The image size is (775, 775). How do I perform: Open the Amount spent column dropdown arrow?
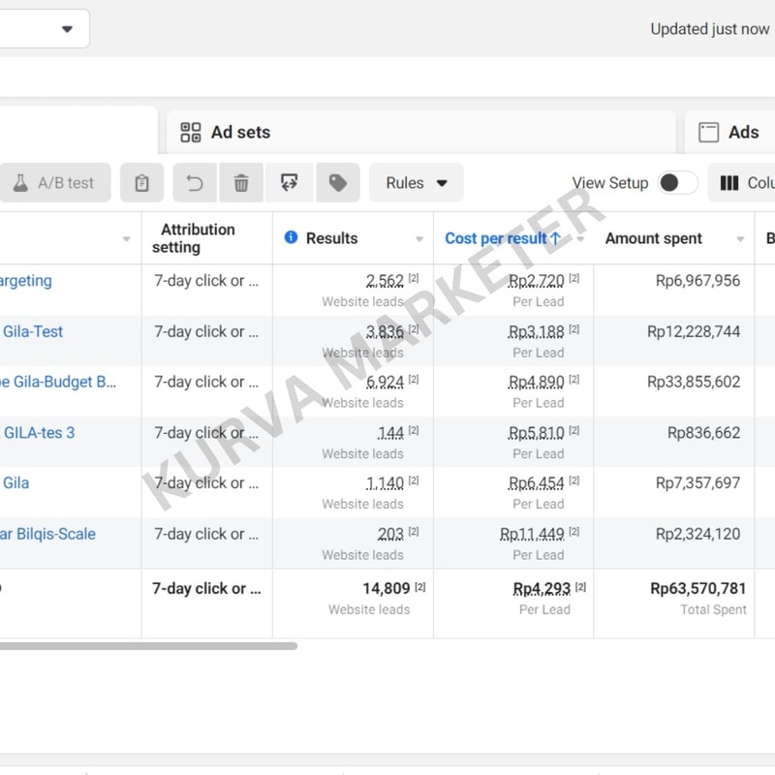point(740,239)
